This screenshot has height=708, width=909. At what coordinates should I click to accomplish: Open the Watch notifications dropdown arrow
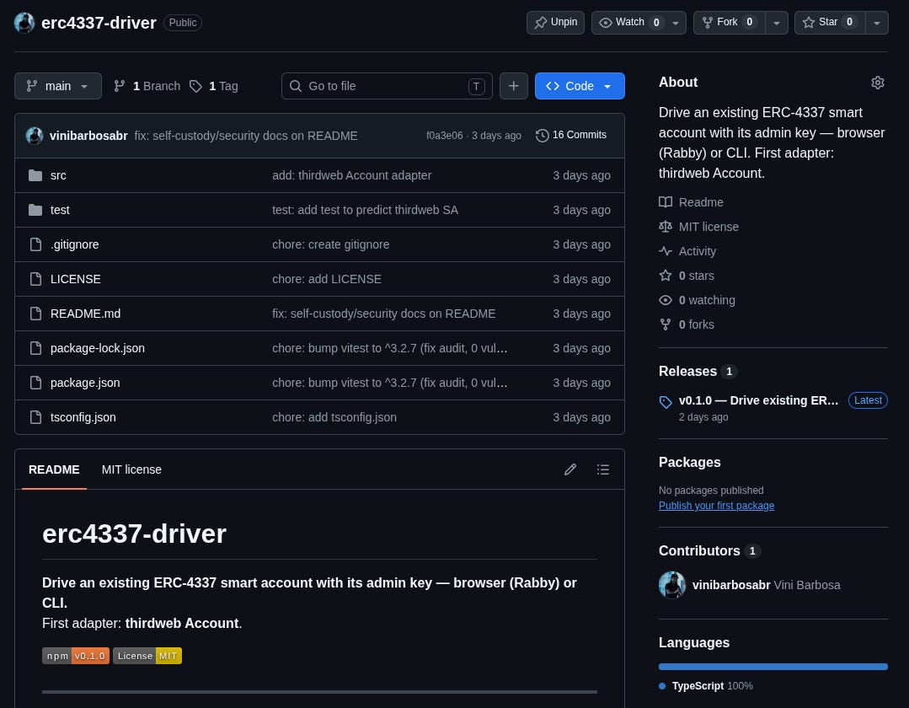tap(676, 23)
